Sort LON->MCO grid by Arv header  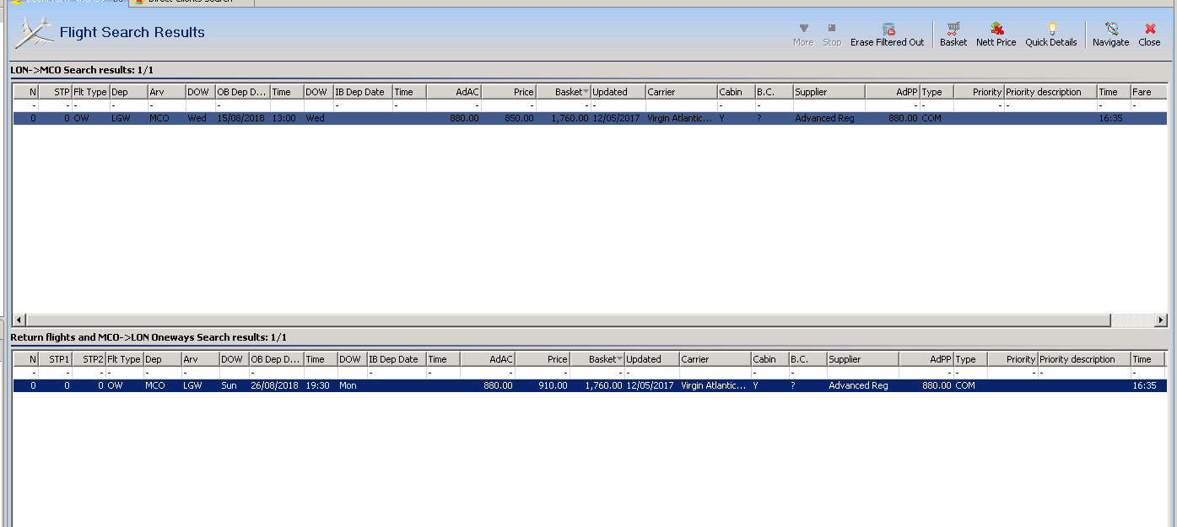(x=166, y=92)
